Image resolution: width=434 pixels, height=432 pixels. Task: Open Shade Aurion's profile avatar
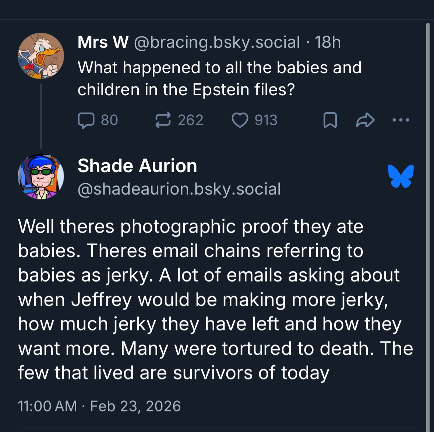tap(41, 177)
